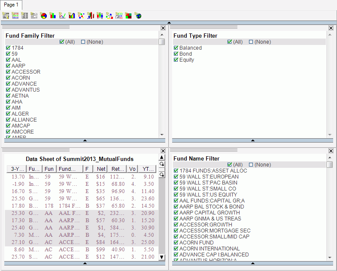Viewport: 337px width, 271px height.
Task: Create a new bar chart
Action: [x=53, y=16]
